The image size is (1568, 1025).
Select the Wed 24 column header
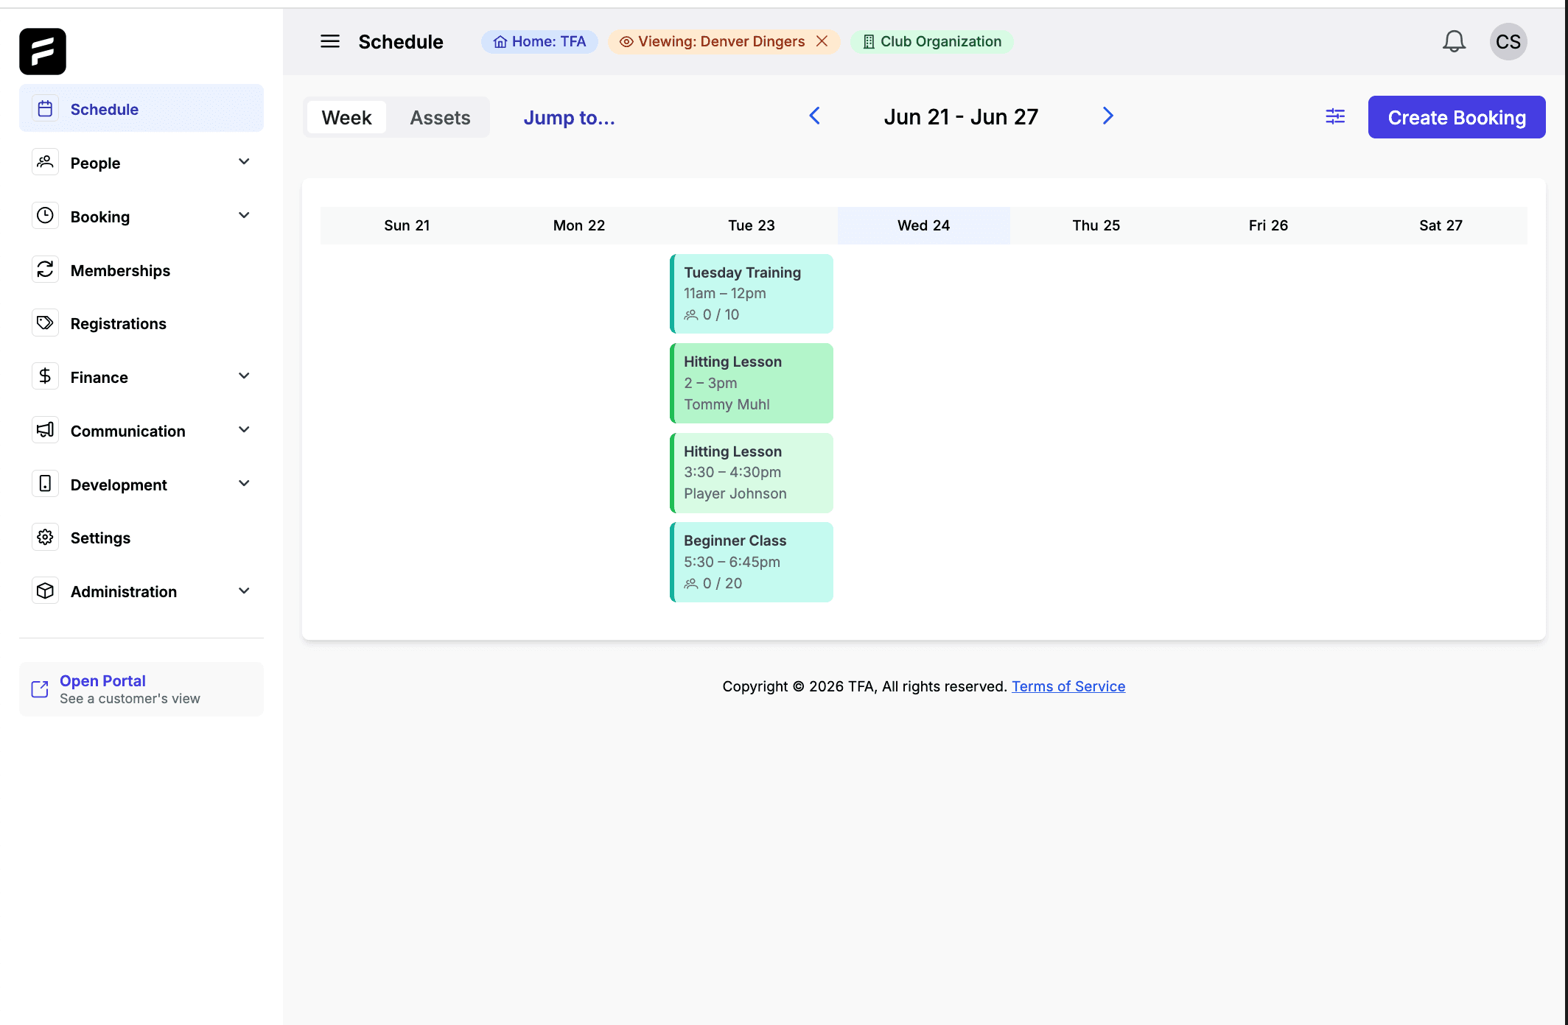[923, 225]
